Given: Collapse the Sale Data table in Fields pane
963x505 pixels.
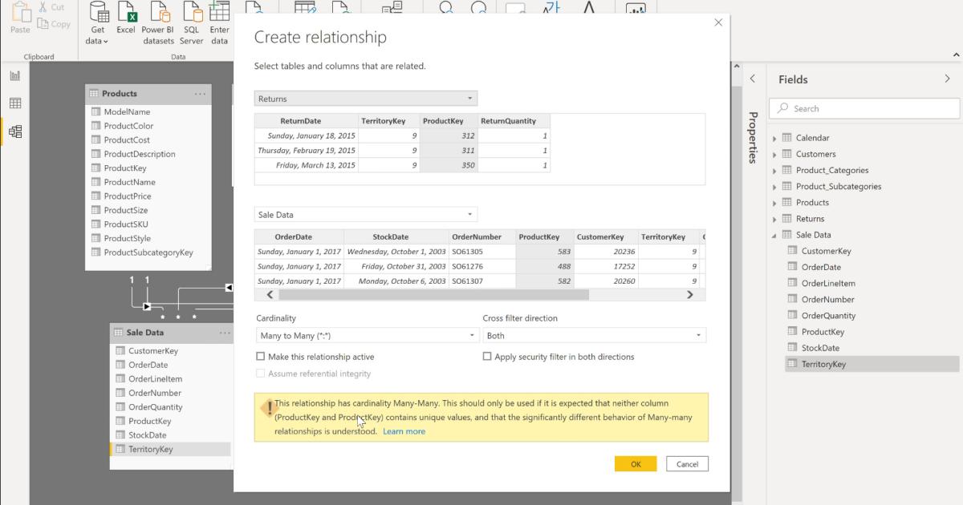Looking at the screenshot, I should (x=774, y=234).
